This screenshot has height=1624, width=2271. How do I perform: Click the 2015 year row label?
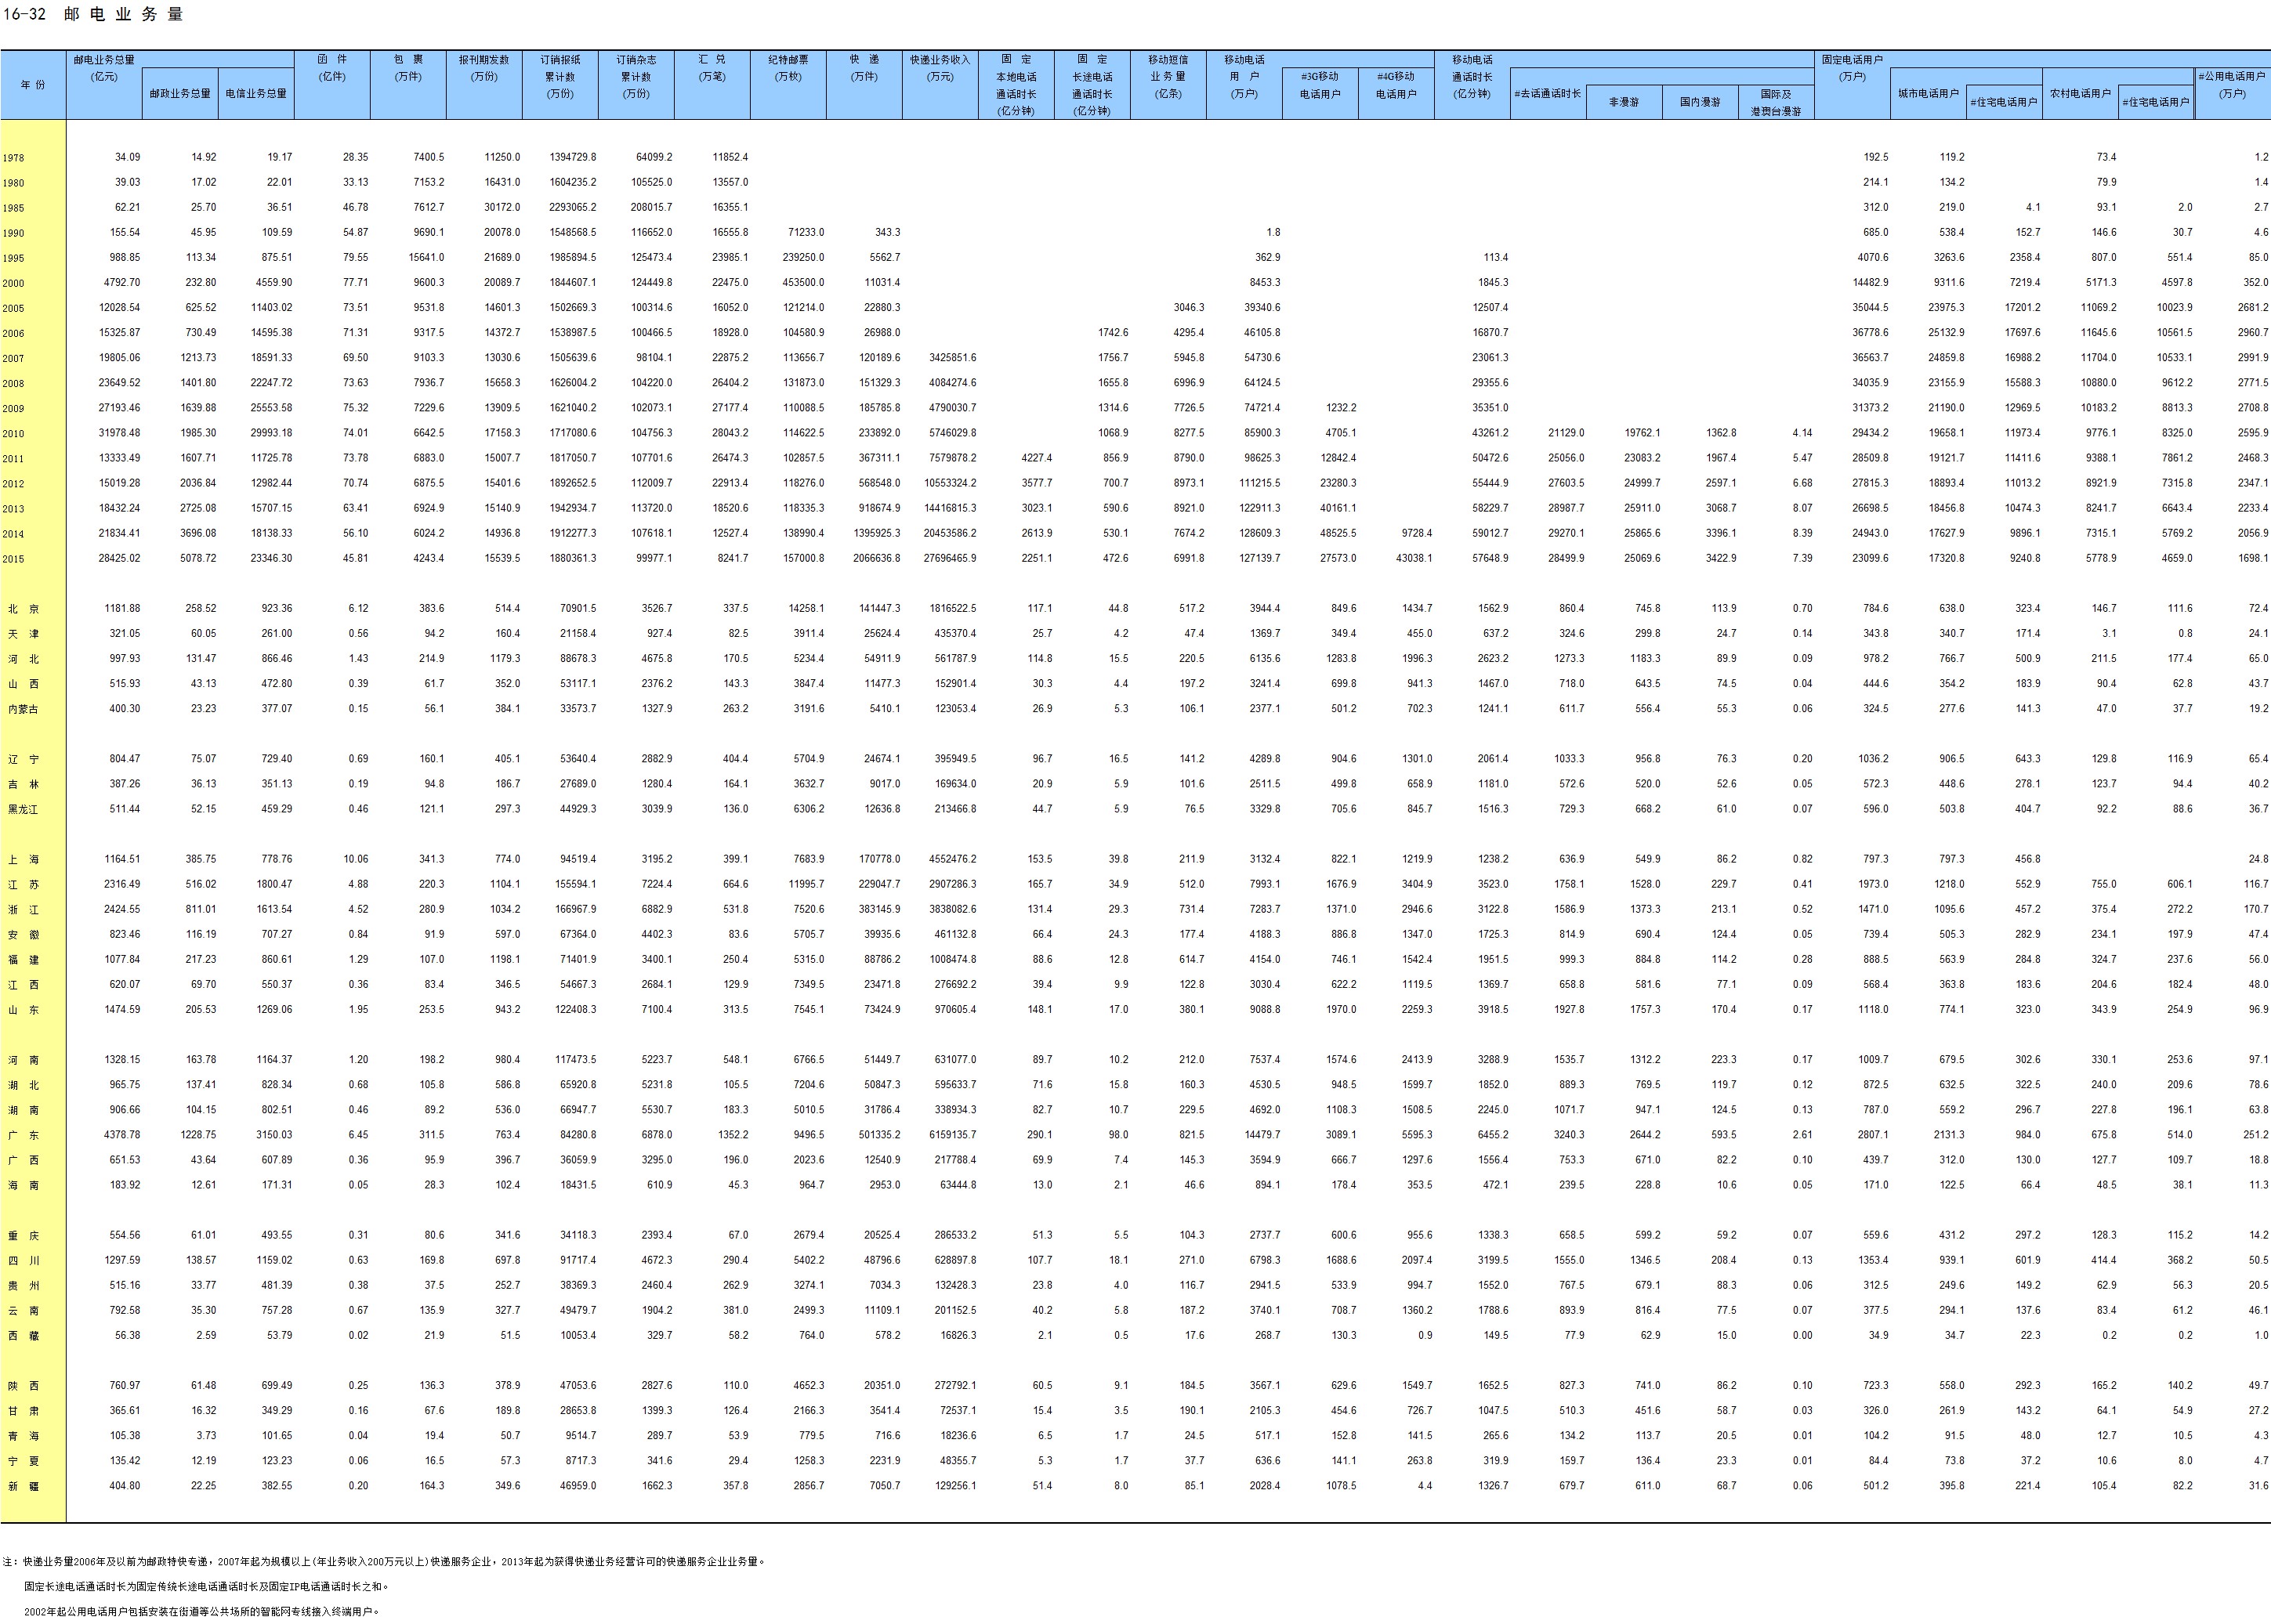click(x=13, y=559)
